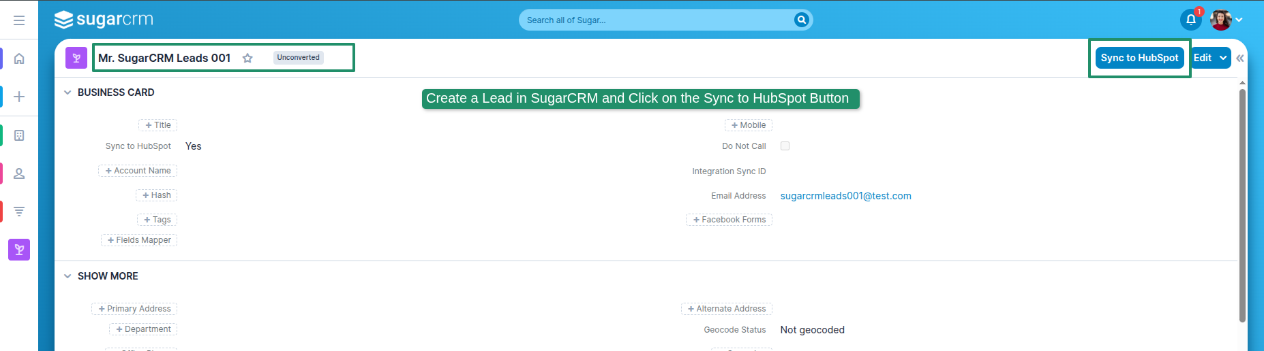
Task: Add an Alternate Address
Action: click(727, 309)
